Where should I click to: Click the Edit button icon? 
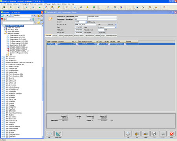(50, 134)
